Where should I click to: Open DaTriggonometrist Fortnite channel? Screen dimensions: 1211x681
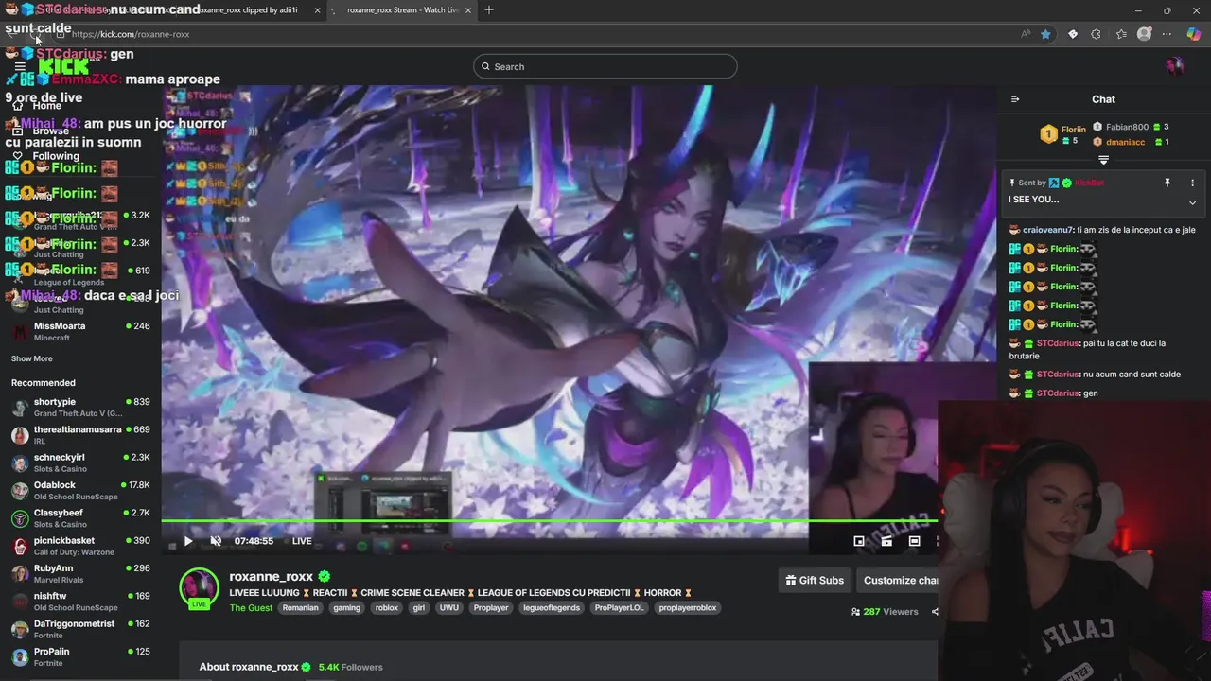point(80,629)
